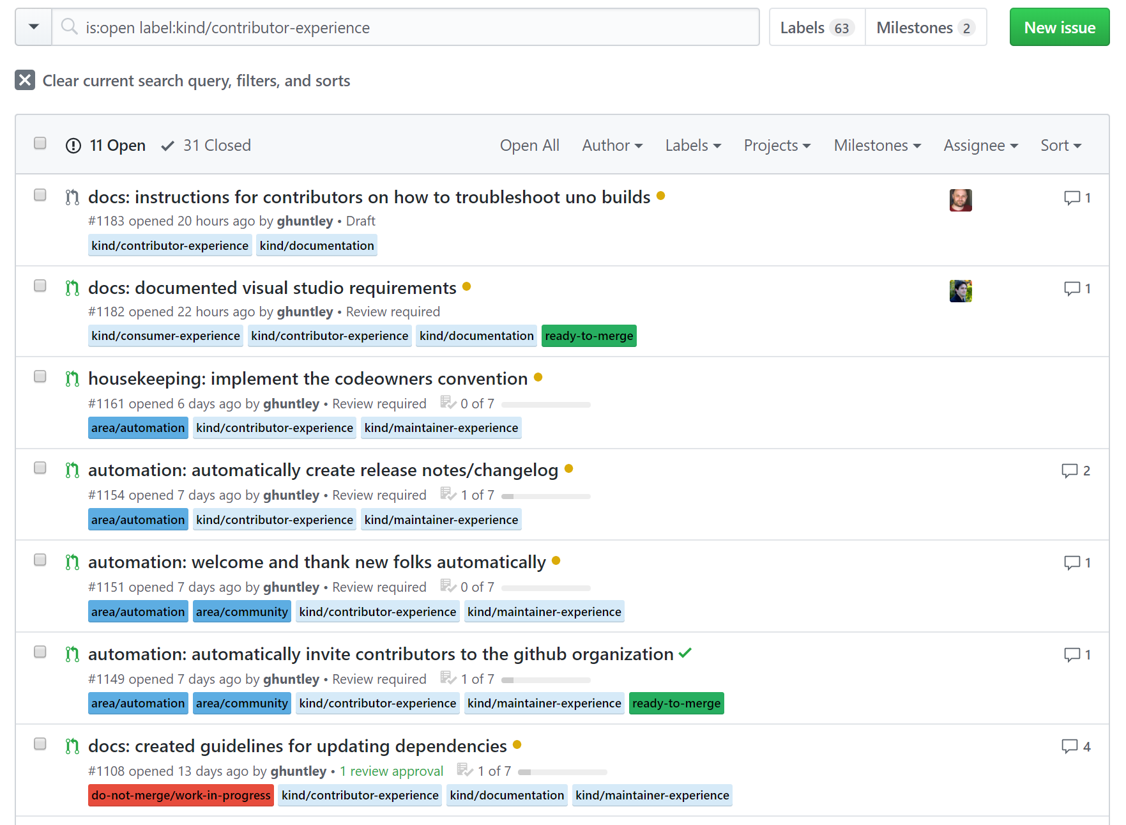This screenshot has height=825, width=1126.
Task: Expand the Sort dropdown
Action: (1060, 145)
